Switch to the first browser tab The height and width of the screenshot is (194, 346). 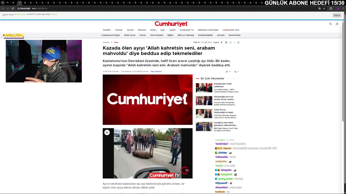point(7,3)
